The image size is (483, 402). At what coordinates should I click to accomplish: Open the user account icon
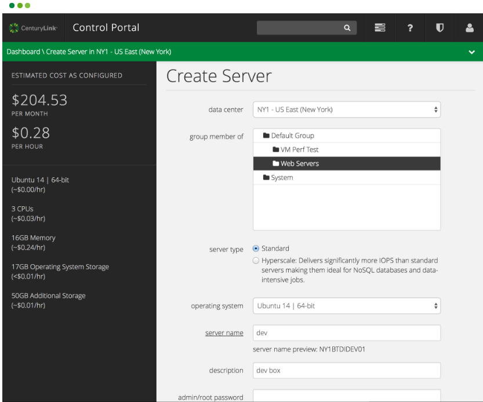pos(470,28)
